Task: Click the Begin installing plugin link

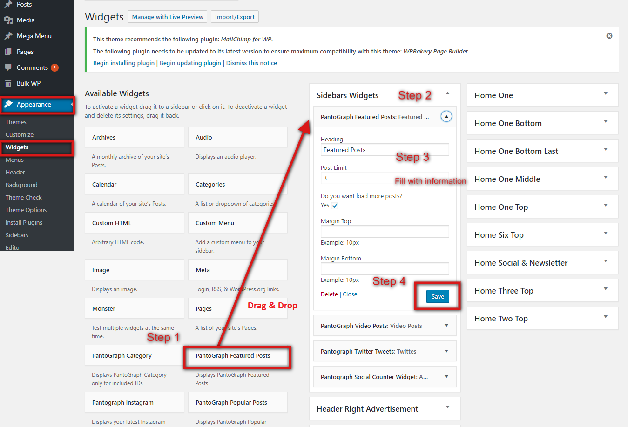Action: click(124, 63)
